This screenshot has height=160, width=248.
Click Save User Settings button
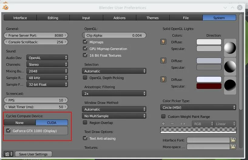coord(33,154)
